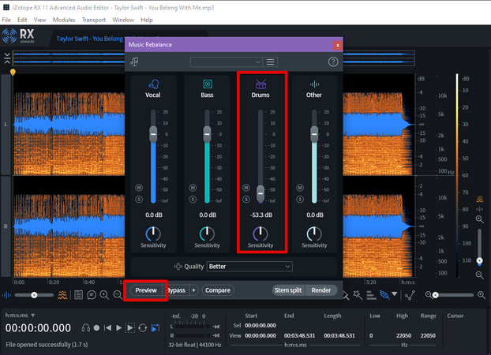Collapse the overview waveform arrows icon
Image resolution: width=491 pixels, height=355 pixels.
7,58
